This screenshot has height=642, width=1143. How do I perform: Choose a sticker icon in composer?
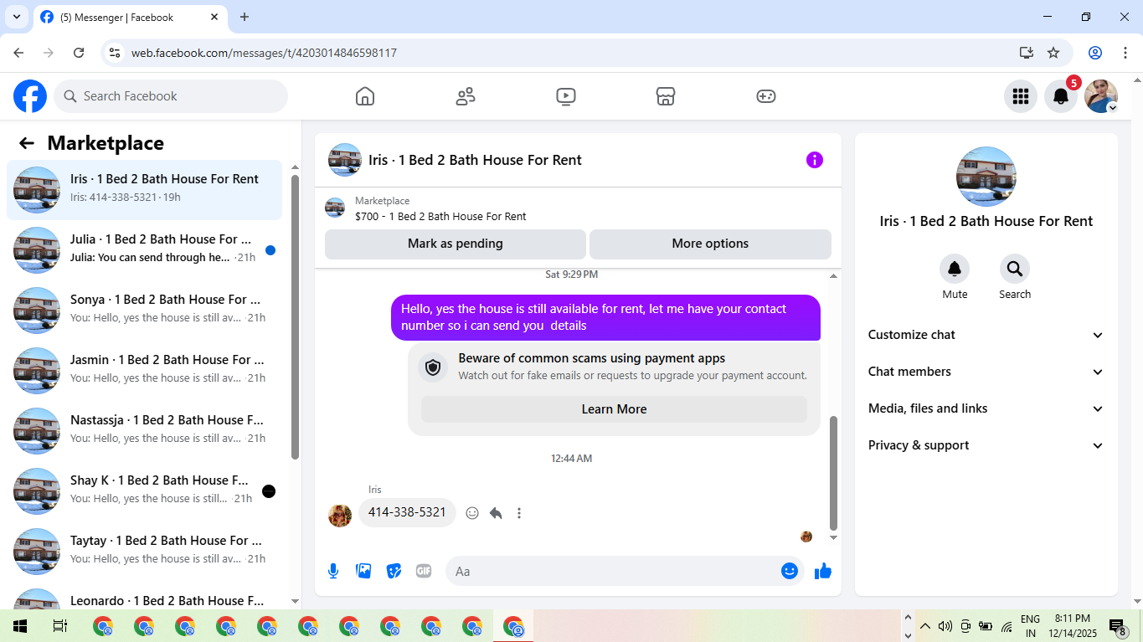[x=394, y=571]
